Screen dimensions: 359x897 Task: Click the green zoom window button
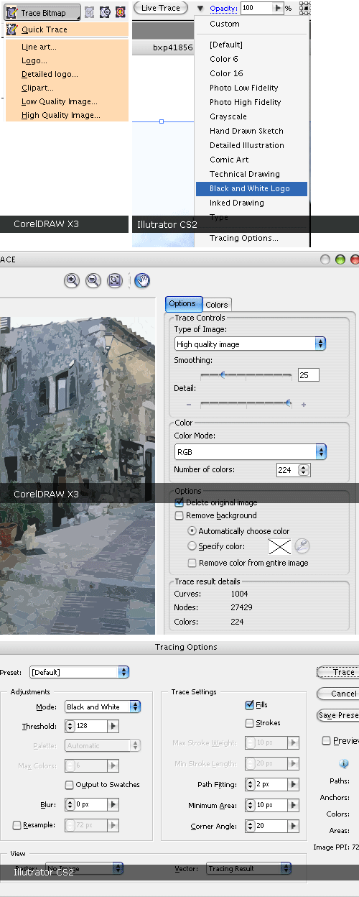340,259
